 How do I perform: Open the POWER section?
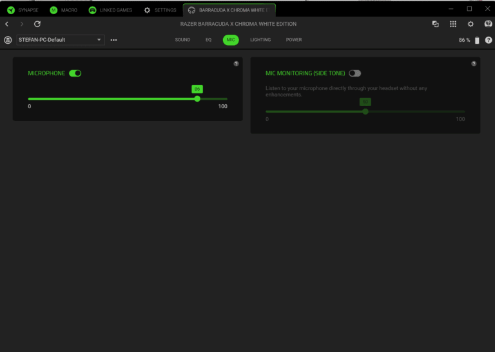[294, 40]
